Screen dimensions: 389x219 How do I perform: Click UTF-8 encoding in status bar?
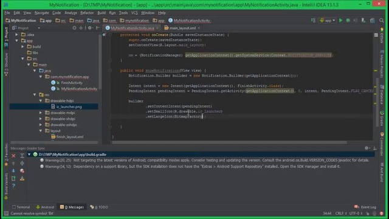[x=356, y=214]
